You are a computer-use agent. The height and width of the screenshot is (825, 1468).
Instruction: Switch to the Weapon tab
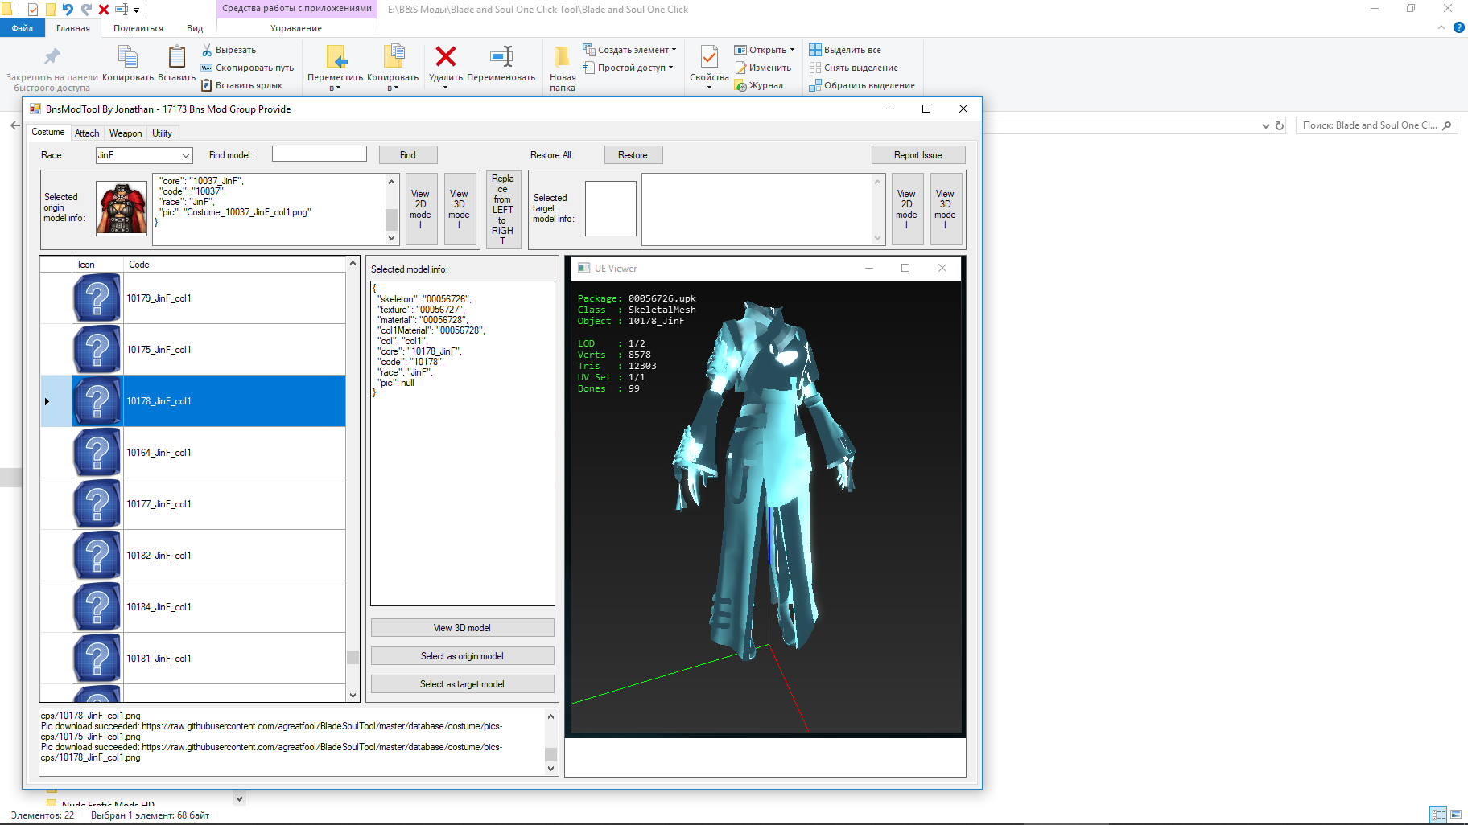tap(126, 133)
